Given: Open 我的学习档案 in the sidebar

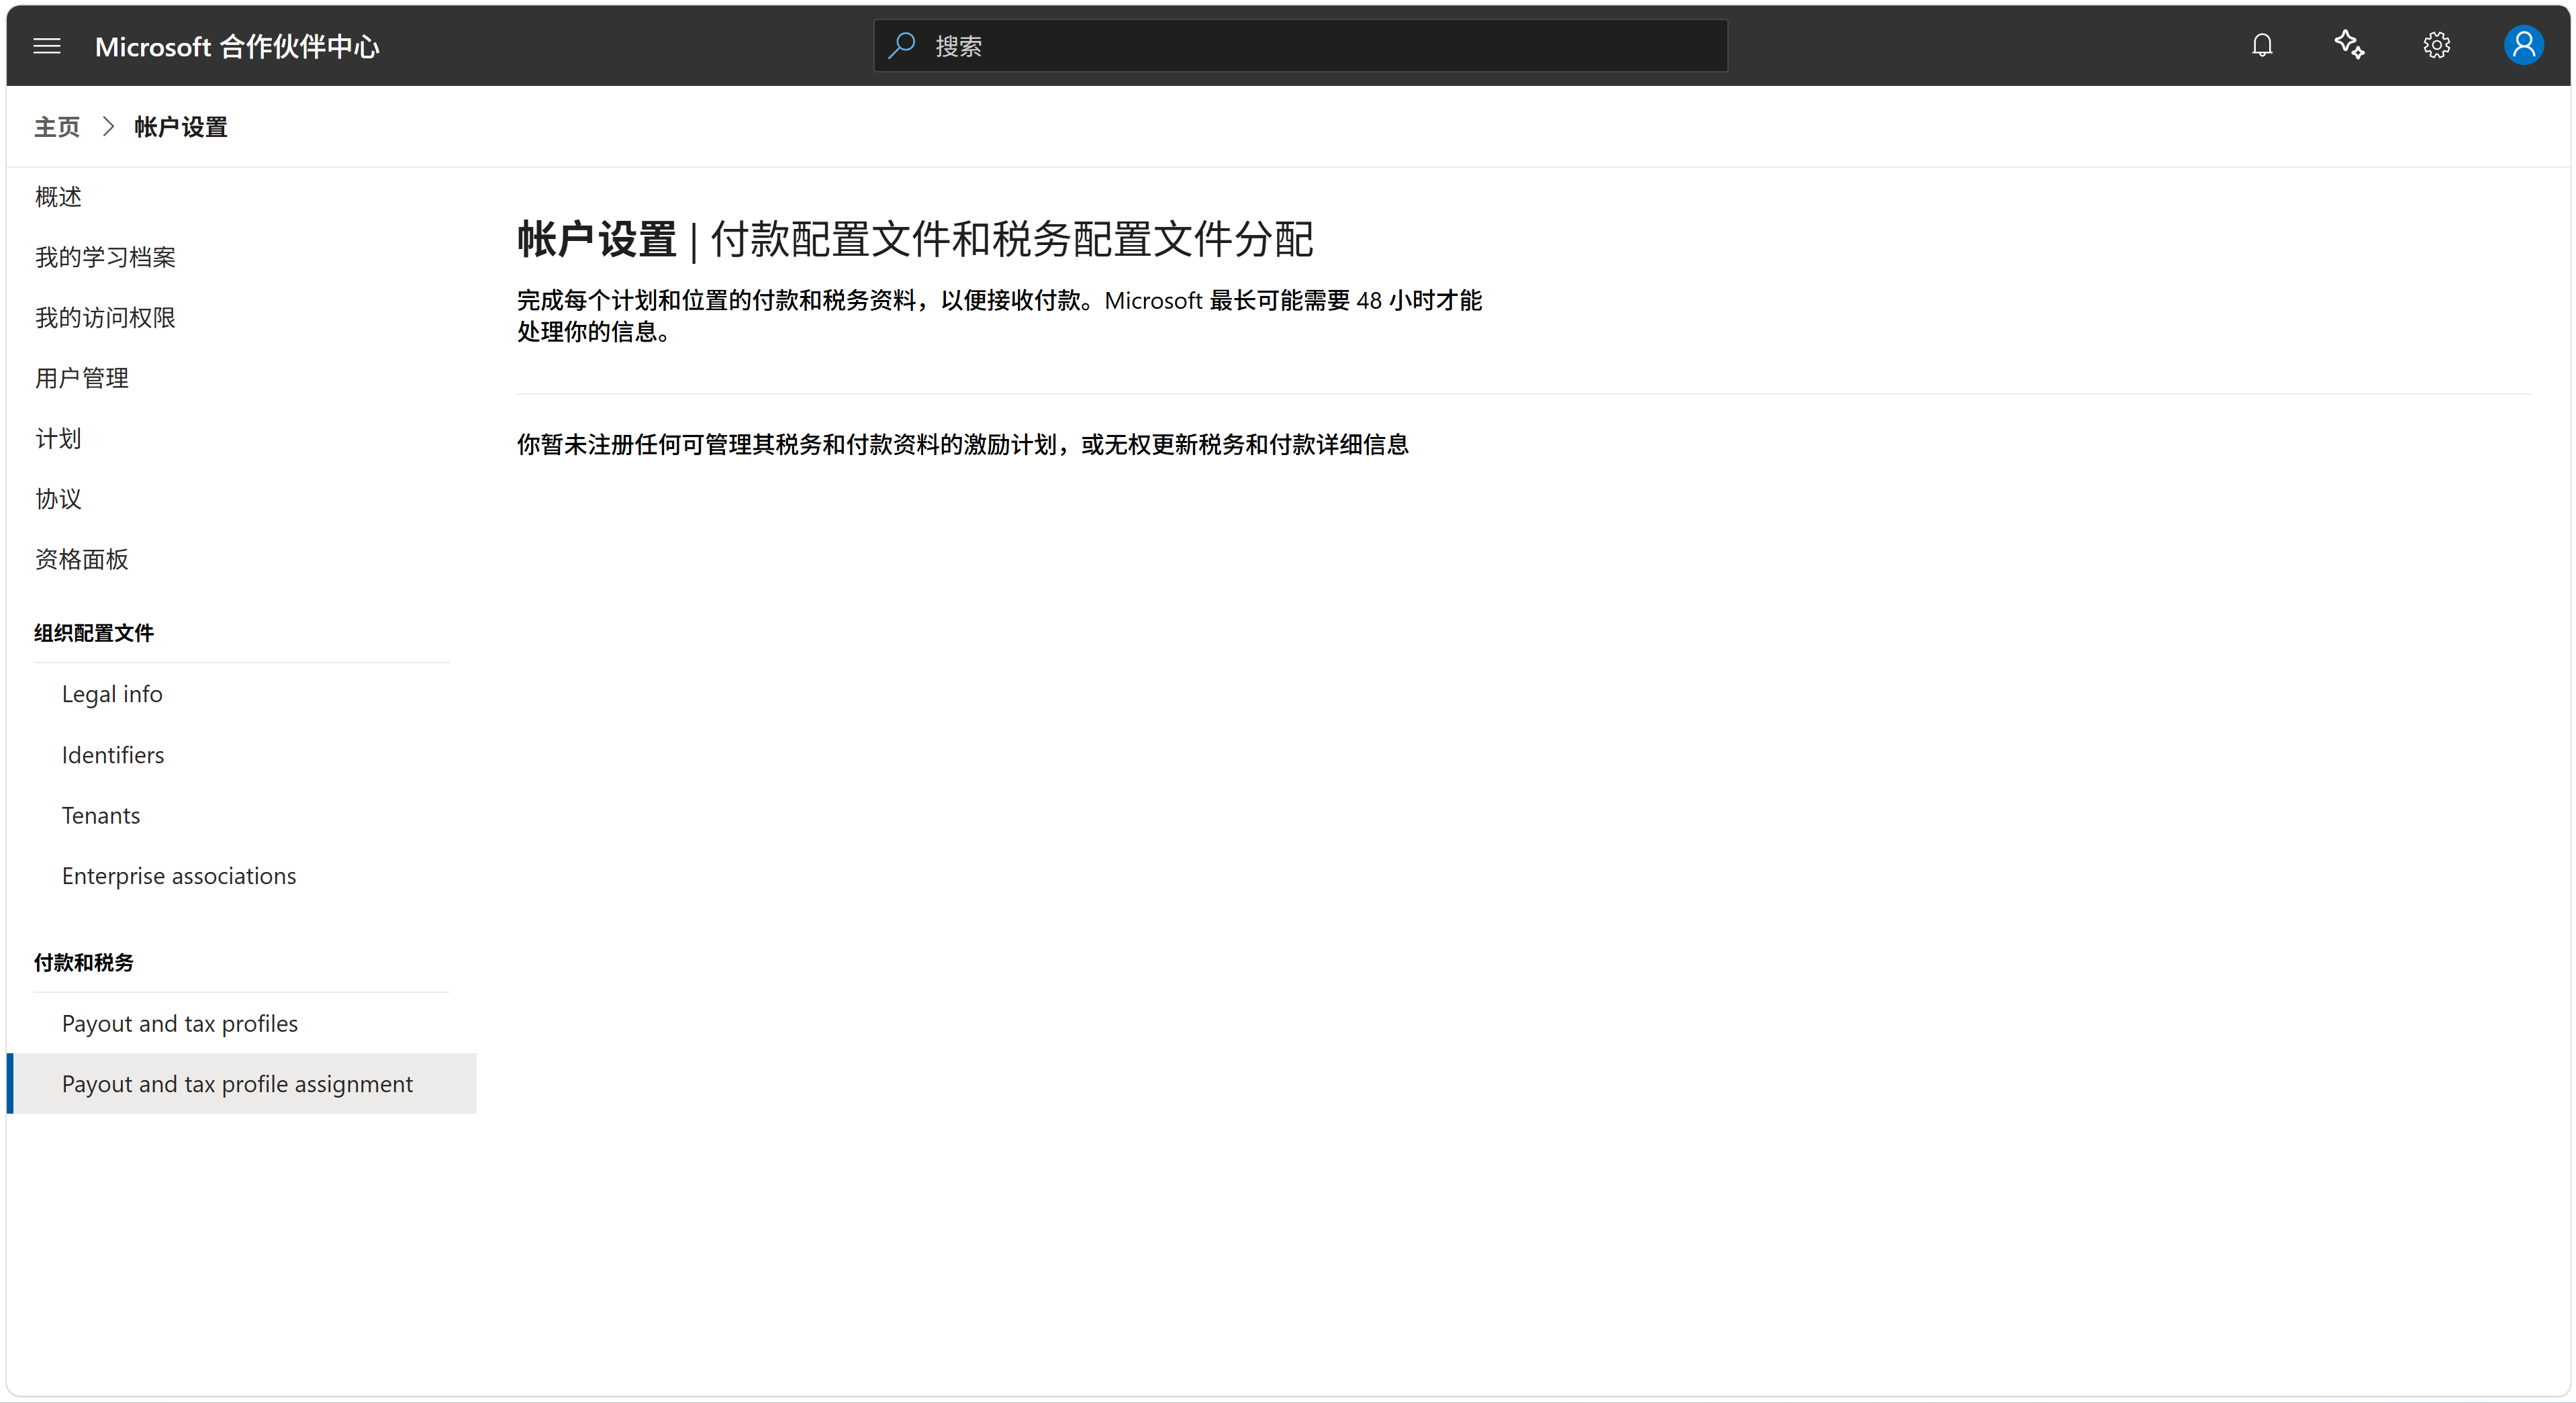Looking at the screenshot, I should pos(105,257).
